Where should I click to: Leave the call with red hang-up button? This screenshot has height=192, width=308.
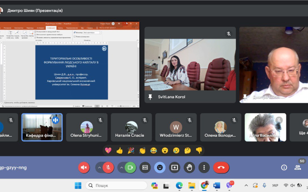pos(221,167)
